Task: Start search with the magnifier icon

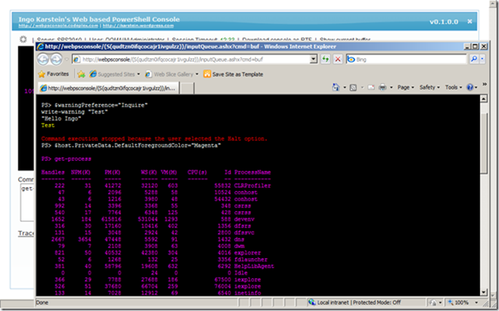Action: (x=474, y=59)
